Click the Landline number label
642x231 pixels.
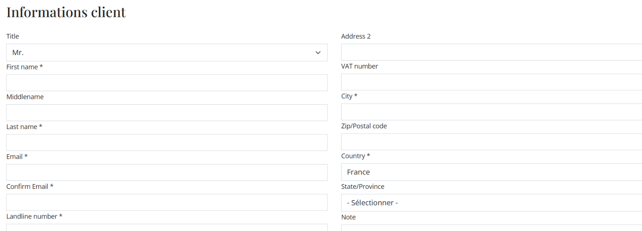point(32,217)
